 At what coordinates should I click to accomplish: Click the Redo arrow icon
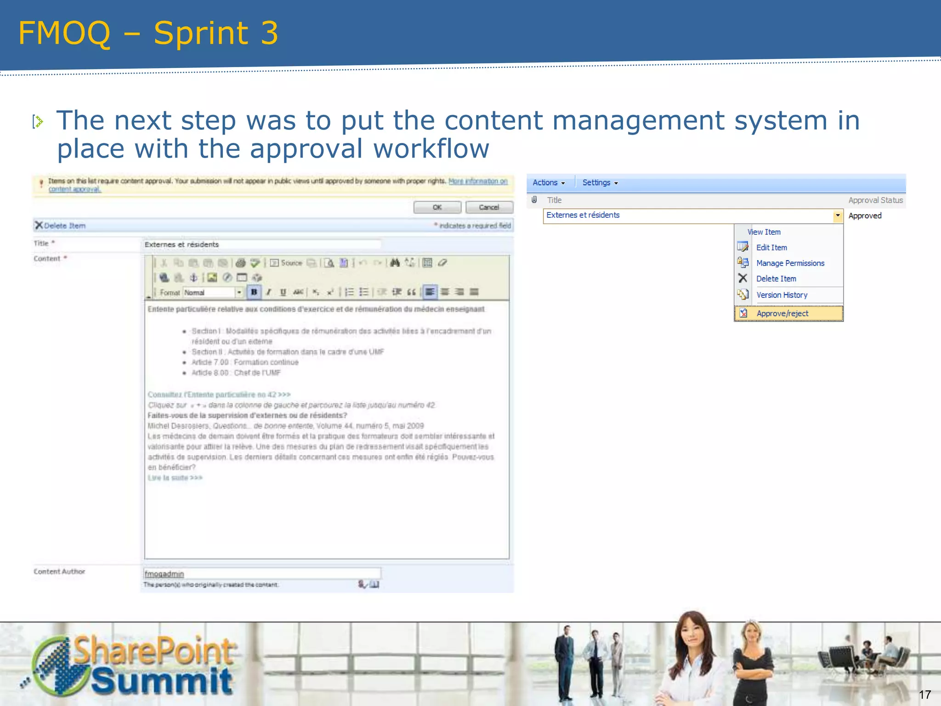tap(378, 263)
